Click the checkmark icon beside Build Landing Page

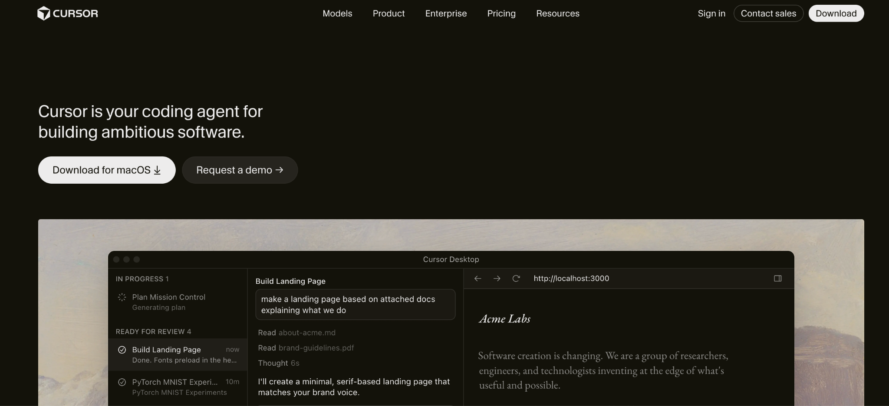pos(122,350)
